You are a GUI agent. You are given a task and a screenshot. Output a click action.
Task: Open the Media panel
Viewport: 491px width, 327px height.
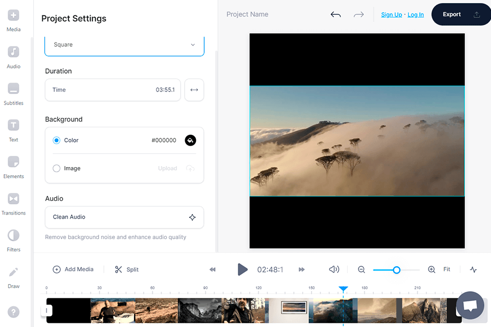[13, 20]
